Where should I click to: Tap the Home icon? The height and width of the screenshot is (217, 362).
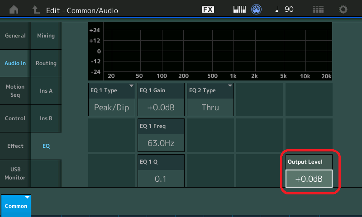tap(14, 9)
